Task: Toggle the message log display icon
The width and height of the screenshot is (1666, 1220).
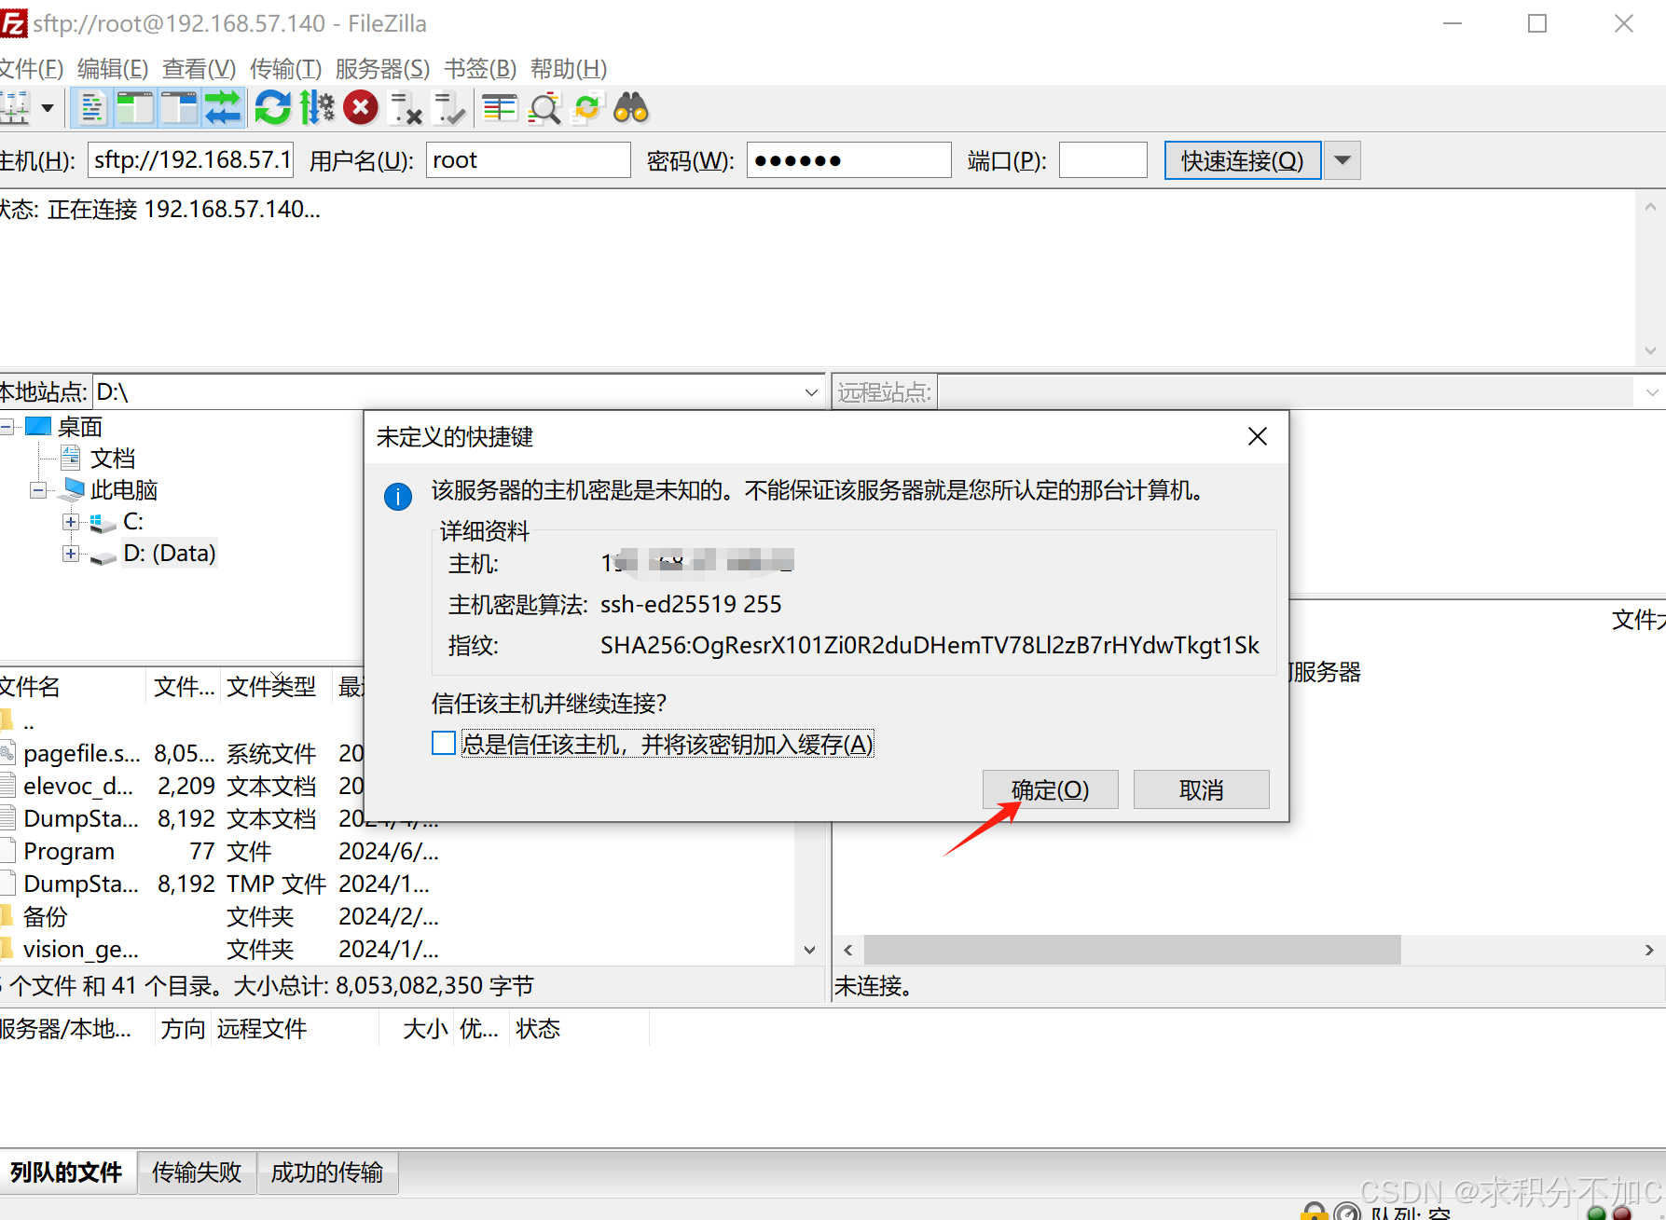Action: [92, 108]
